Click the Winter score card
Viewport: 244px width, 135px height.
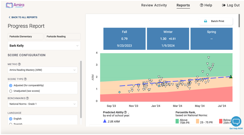168,39
